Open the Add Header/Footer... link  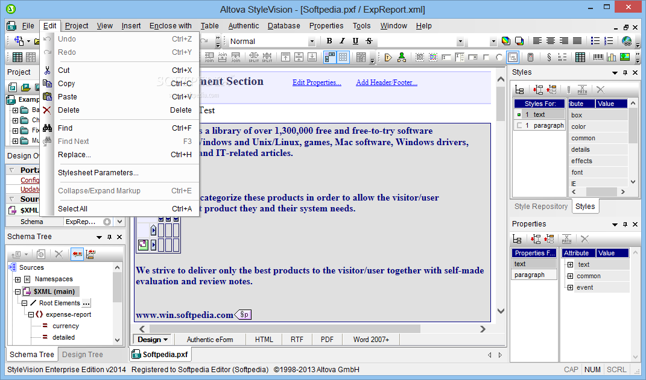point(387,83)
